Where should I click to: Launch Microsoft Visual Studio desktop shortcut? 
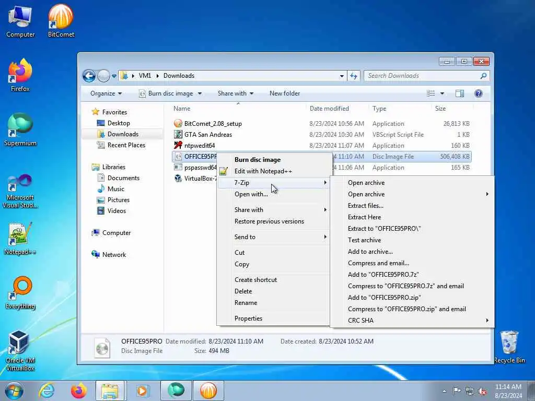coord(20,191)
